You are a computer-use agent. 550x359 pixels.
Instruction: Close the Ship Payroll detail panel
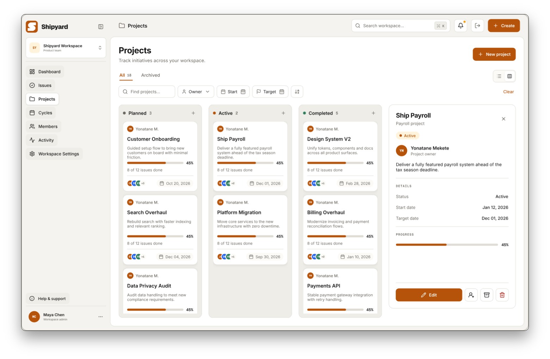coord(503,119)
